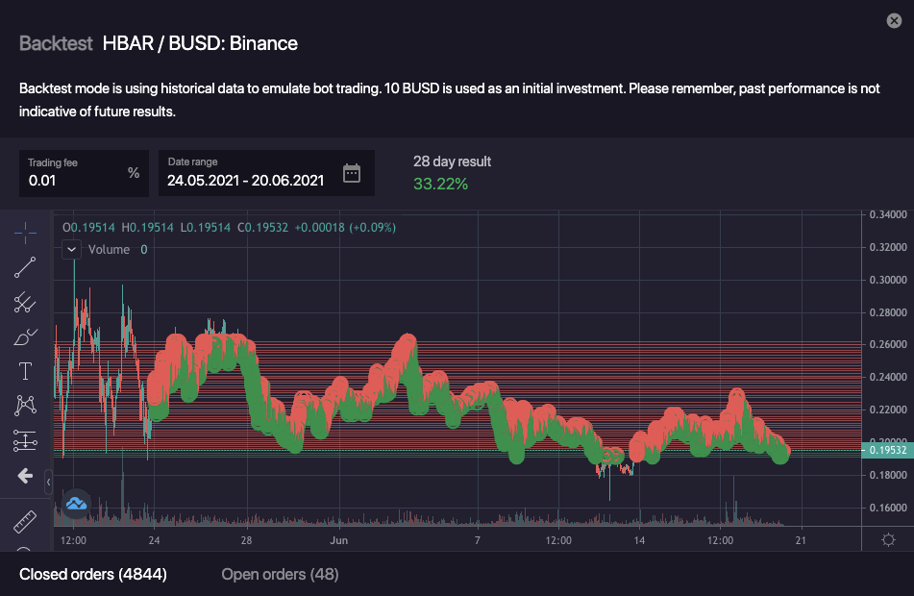
Task: Switch to Closed orders tab
Action: [93, 574]
